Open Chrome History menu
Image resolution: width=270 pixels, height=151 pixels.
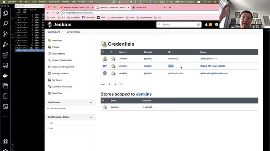click(42, 2)
